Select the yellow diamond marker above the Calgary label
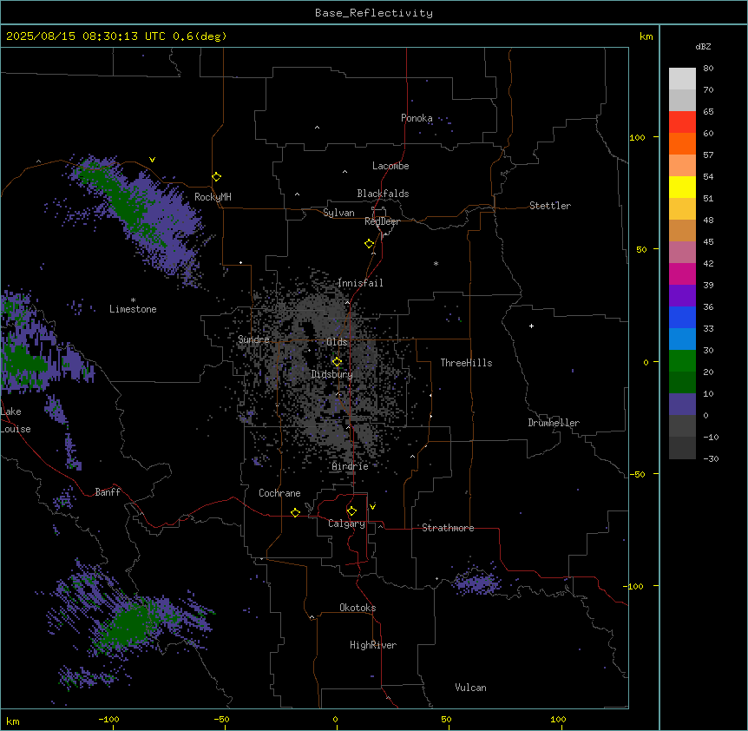 (351, 511)
